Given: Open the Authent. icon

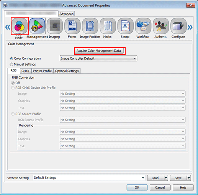Looking at the screenshot, I should pyautogui.click(x=161, y=26).
